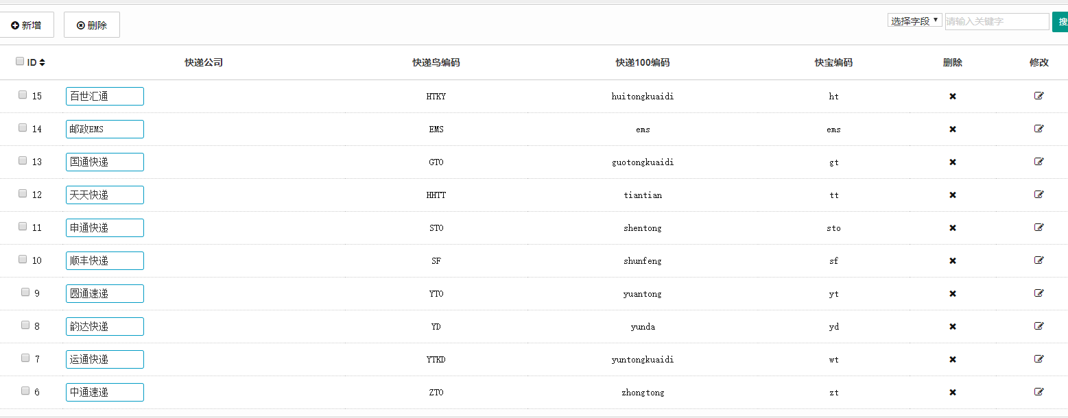Click the delete X icon for 百世汇通
This screenshot has width=1068, height=418.
(952, 97)
